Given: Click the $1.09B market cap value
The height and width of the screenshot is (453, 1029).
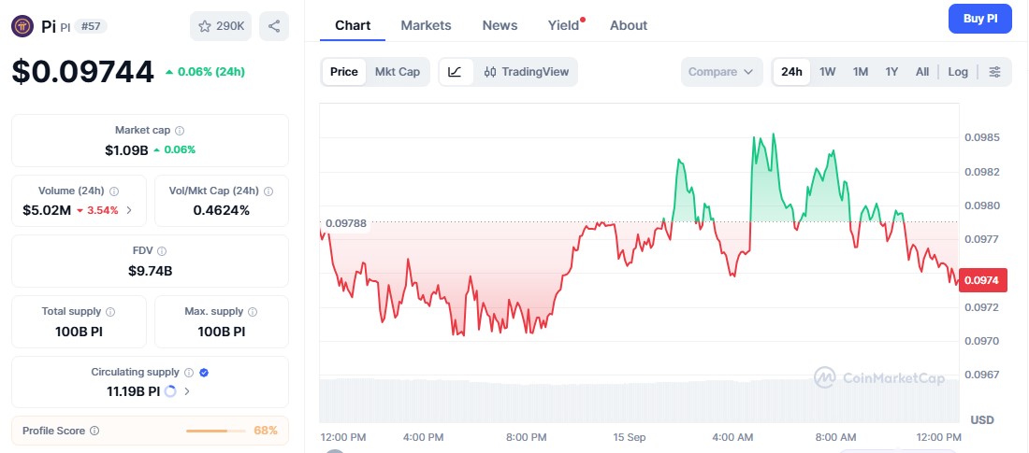Looking at the screenshot, I should point(126,150).
